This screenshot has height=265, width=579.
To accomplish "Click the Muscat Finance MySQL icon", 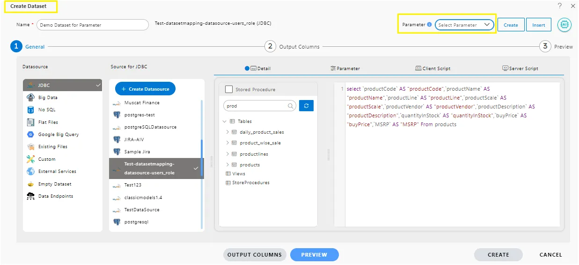I will pyautogui.click(x=117, y=103).
